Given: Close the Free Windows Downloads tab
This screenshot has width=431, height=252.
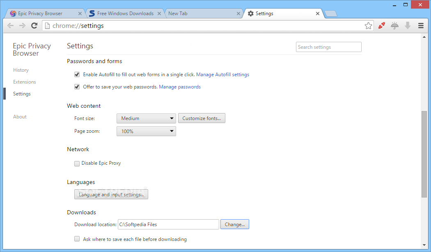Looking at the screenshot, I should click(159, 14).
